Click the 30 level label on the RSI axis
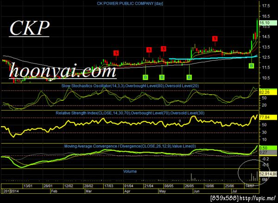 265,132
